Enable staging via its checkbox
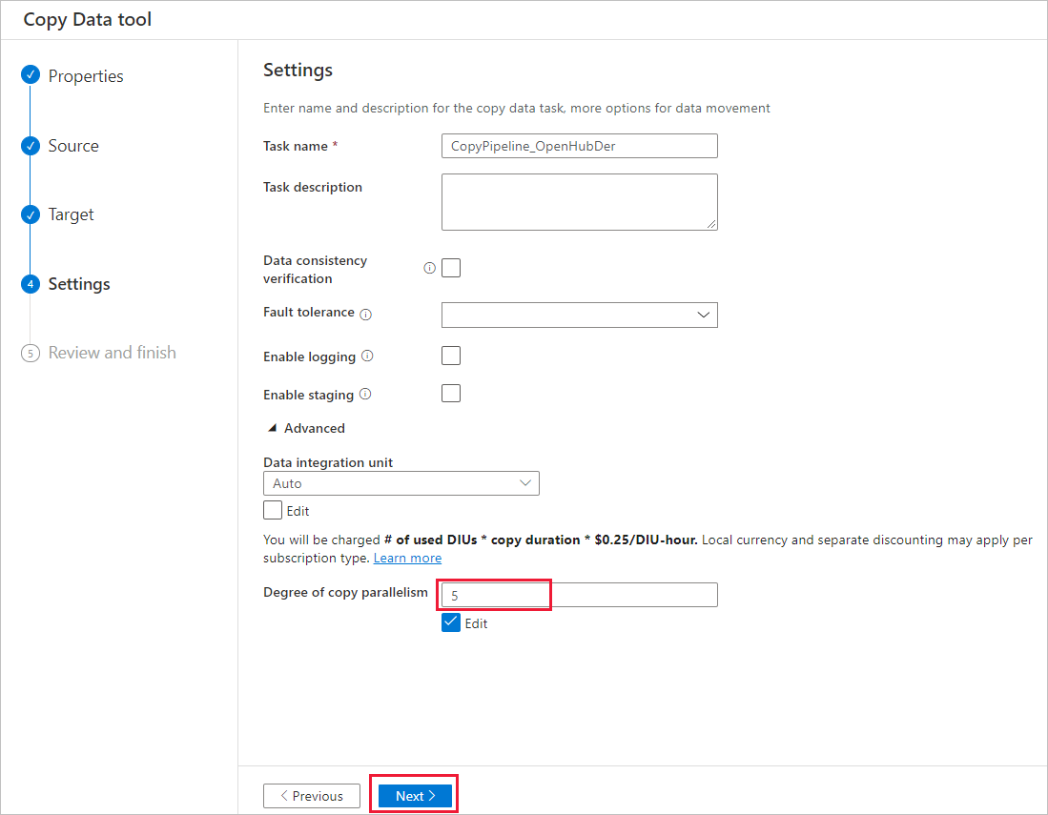The height and width of the screenshot is (815, 1048). (450, 393)
